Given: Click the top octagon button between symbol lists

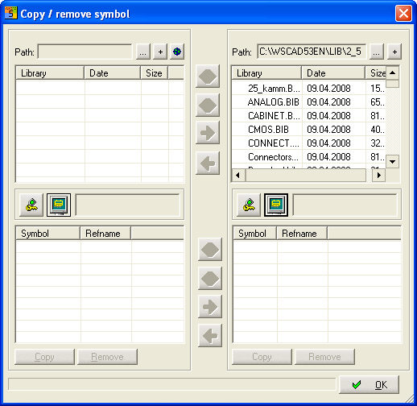Looking at the screenshot, I should pos(210,250).
